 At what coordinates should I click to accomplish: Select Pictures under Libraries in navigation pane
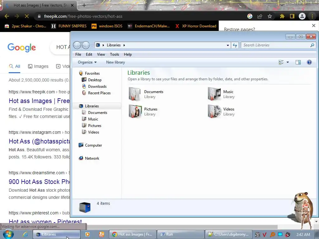(95, 125)
